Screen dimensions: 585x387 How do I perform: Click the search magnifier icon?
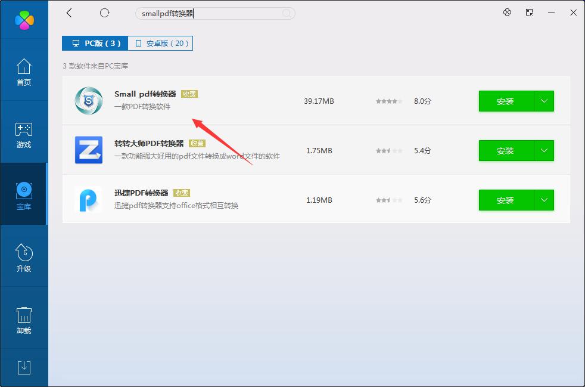[286, 14]
